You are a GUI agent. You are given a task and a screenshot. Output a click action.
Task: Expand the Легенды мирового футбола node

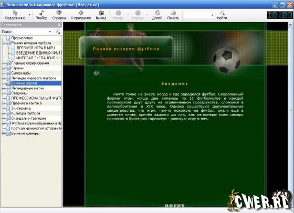3,78
